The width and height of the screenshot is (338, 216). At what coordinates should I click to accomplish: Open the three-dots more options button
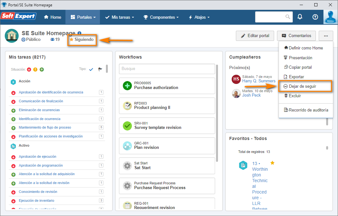click(326, 36)
